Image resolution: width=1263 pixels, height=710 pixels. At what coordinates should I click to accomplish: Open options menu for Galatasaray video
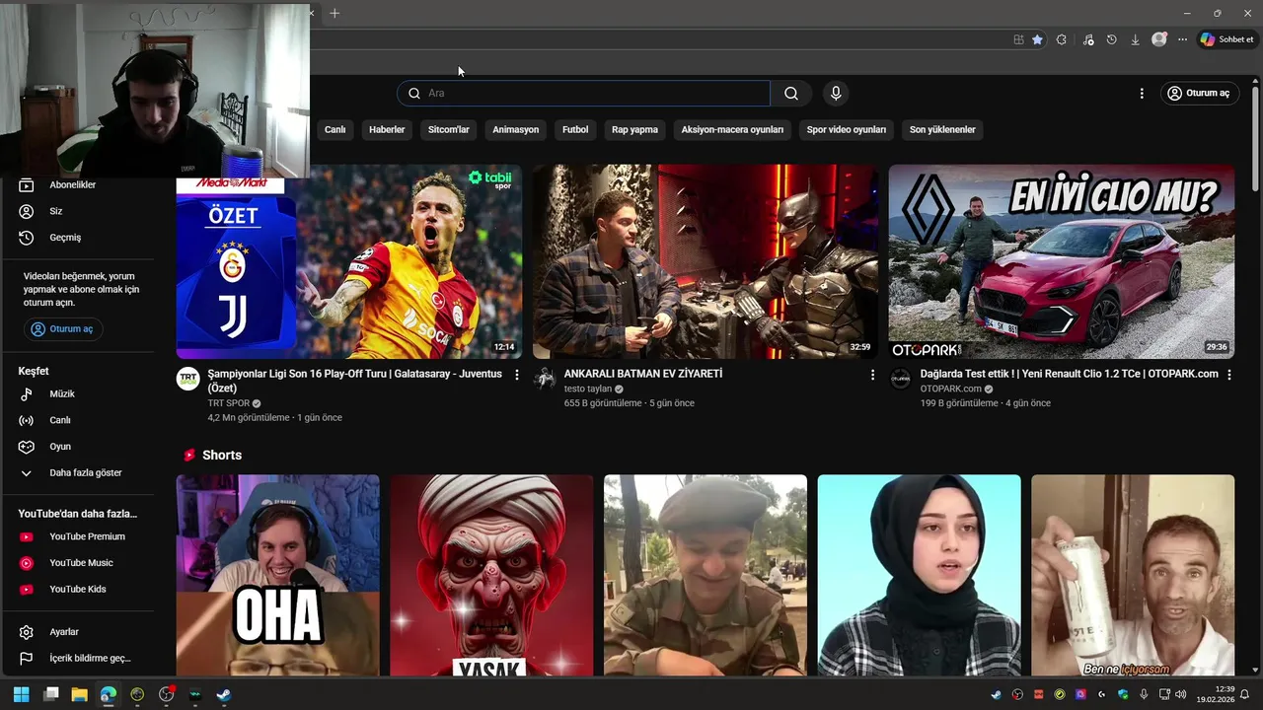click(x=516, y=375)
